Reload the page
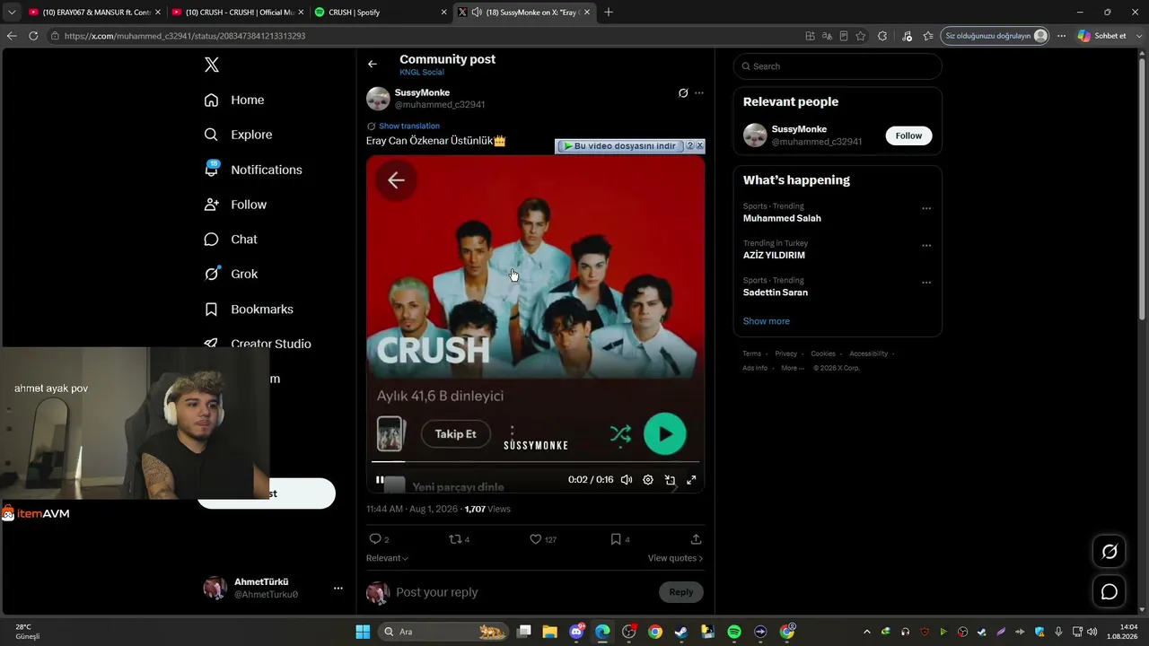The image size is (1149, 646). pyautogui.click(x=33, y=36)
